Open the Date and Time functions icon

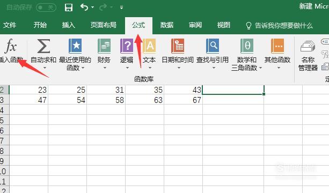[178, 46]
